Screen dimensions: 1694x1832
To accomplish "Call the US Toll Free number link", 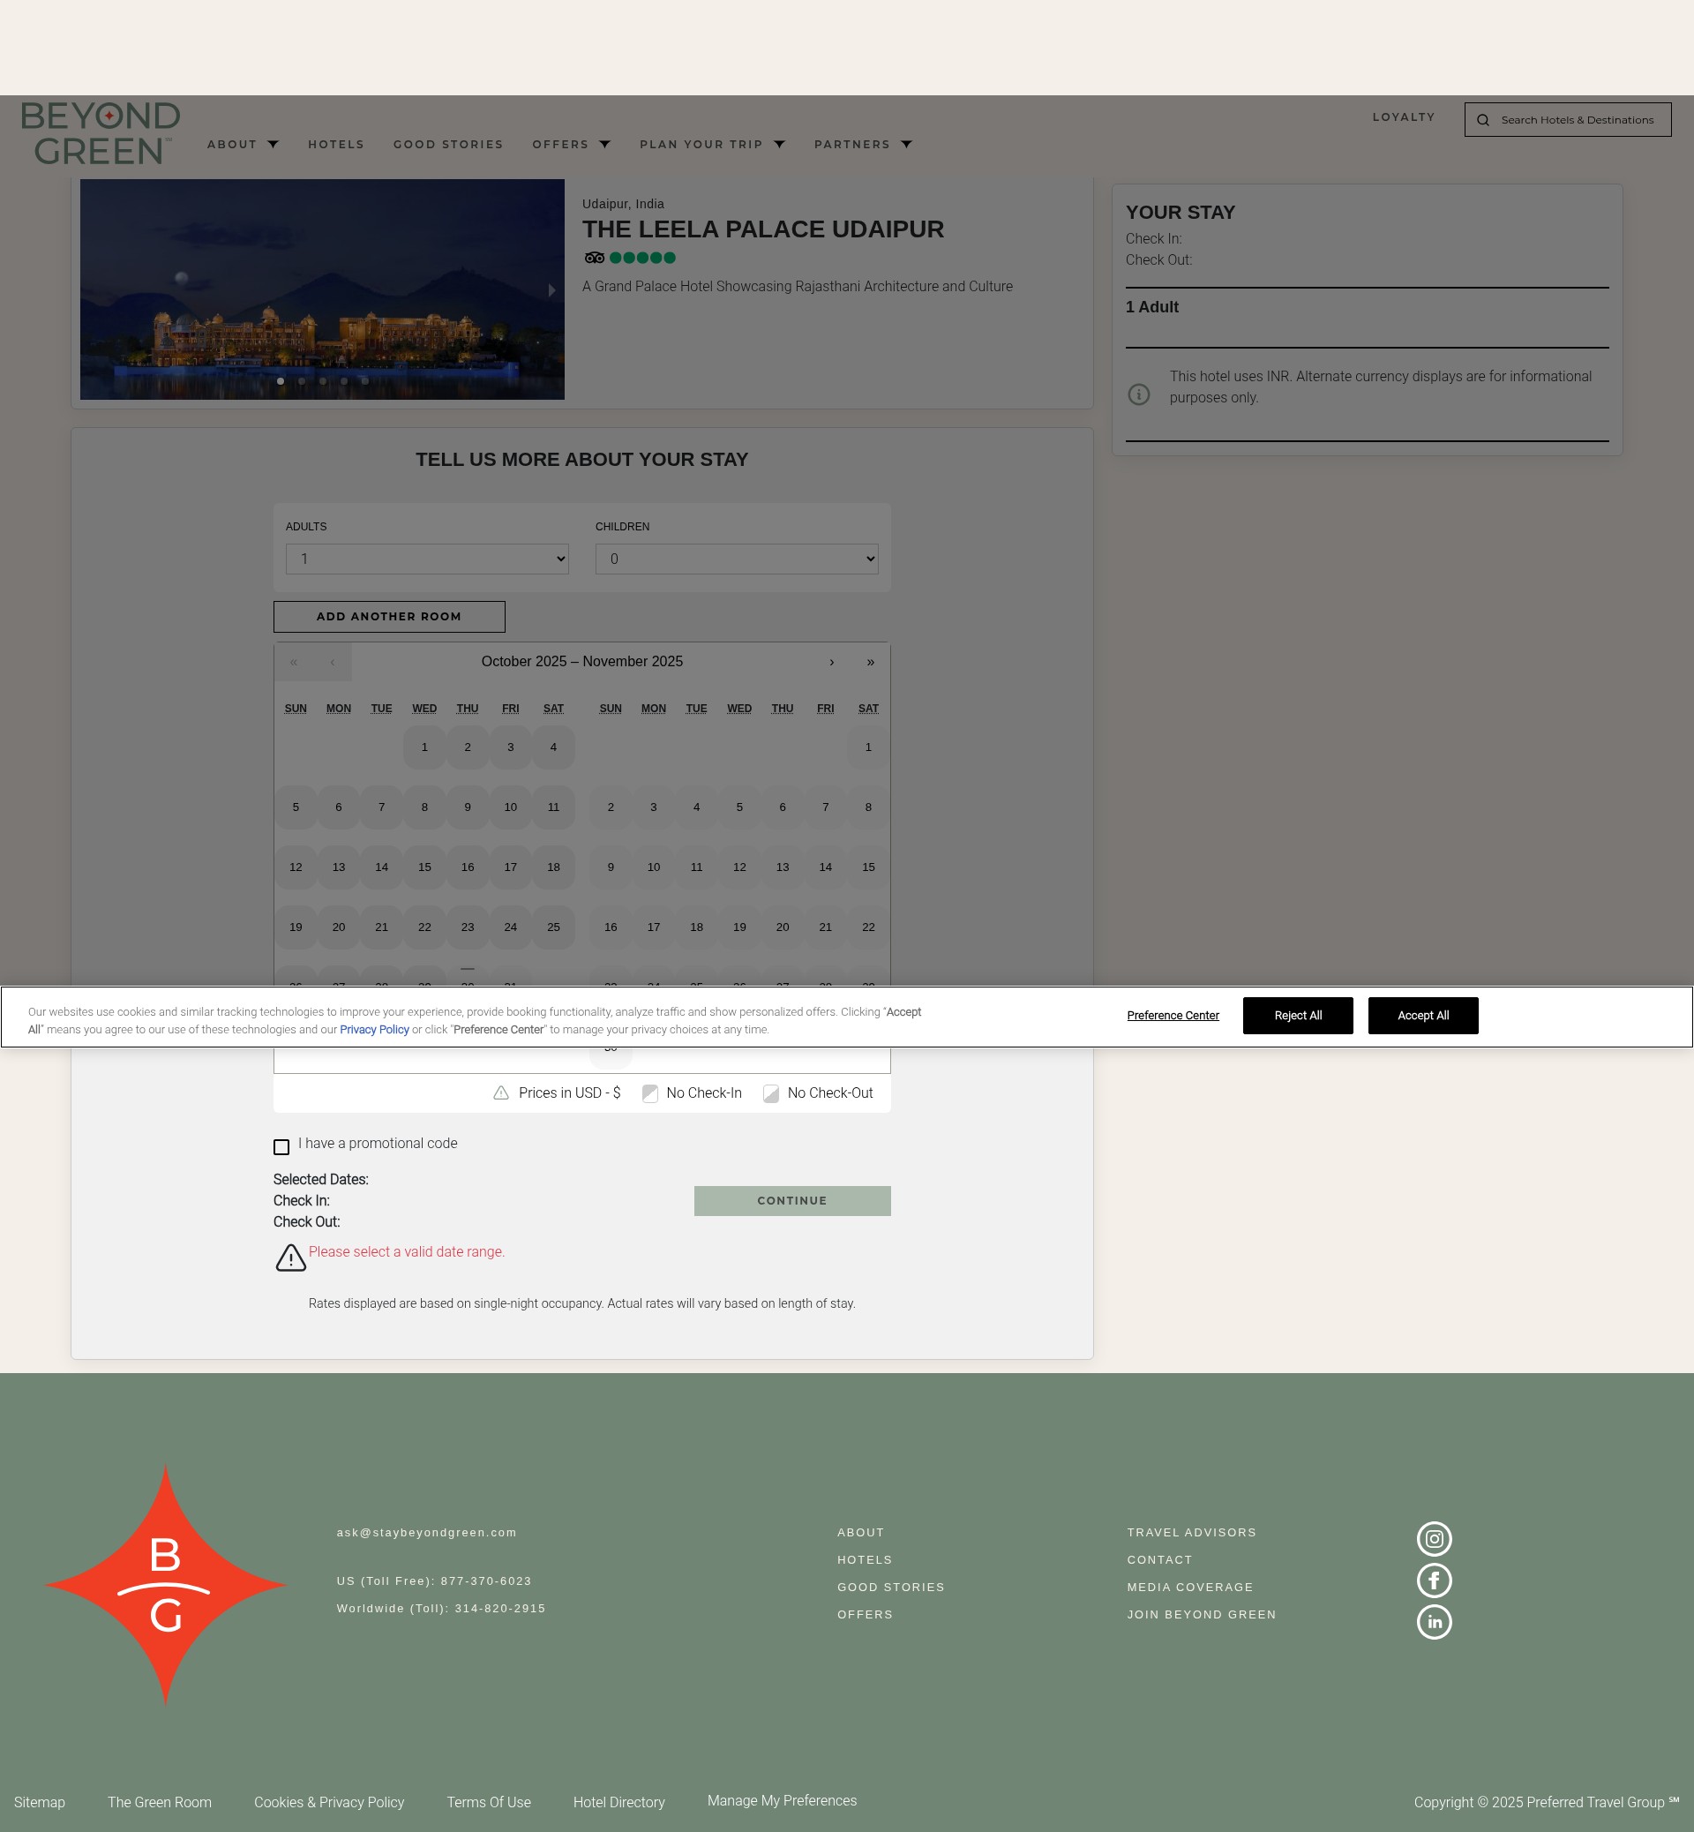I will tap(433, 1580).
